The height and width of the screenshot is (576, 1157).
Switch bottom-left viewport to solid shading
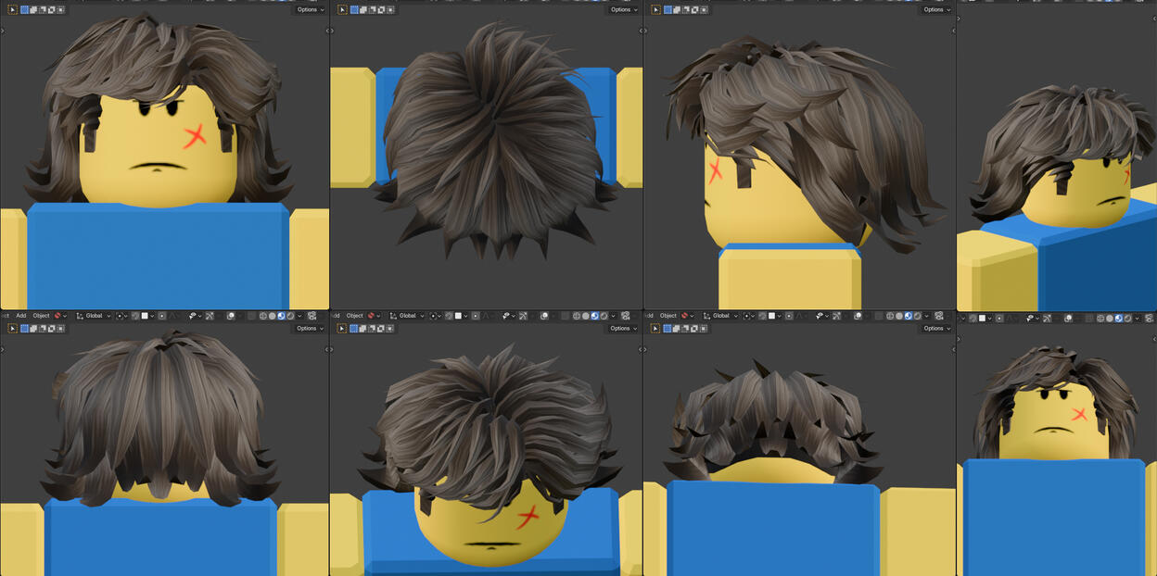pos(272,316)
